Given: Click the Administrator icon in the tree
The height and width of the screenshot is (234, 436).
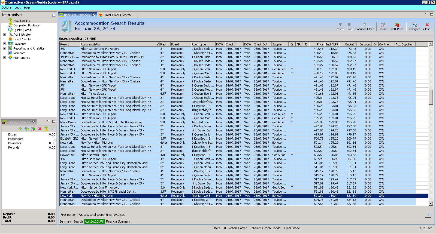Looking at the screenshot, I should 10,34.
